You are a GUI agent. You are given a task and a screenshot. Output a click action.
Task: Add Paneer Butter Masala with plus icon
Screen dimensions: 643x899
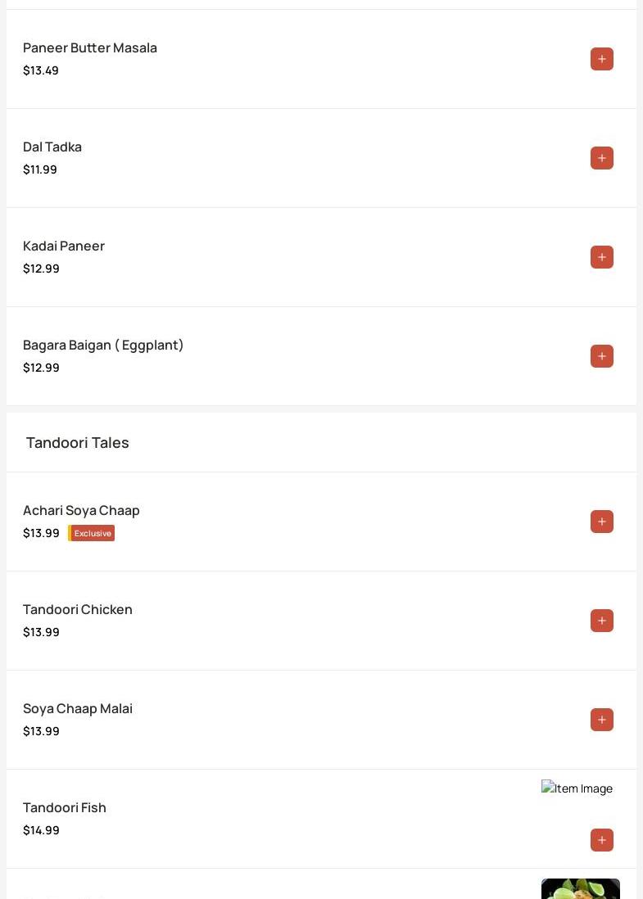602,59
